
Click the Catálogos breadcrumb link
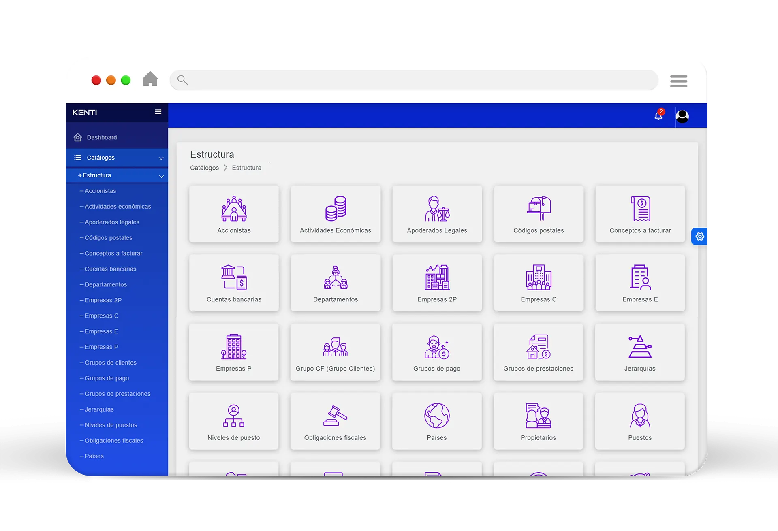(x=204, y=168)
